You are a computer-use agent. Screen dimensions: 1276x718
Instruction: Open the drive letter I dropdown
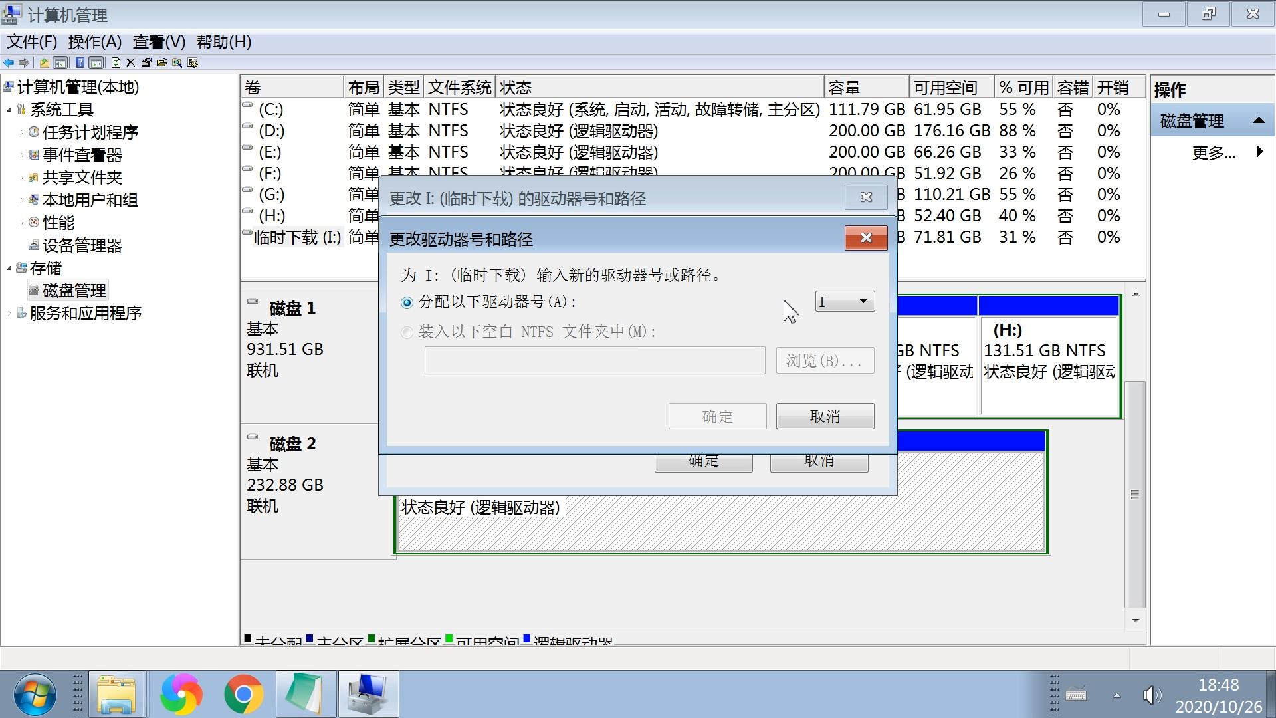[x=845, y=302]
